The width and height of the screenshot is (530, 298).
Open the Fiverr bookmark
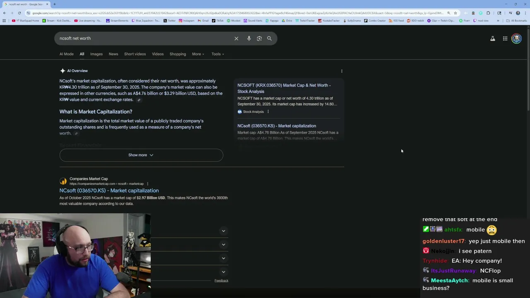[x=465, y=21]
